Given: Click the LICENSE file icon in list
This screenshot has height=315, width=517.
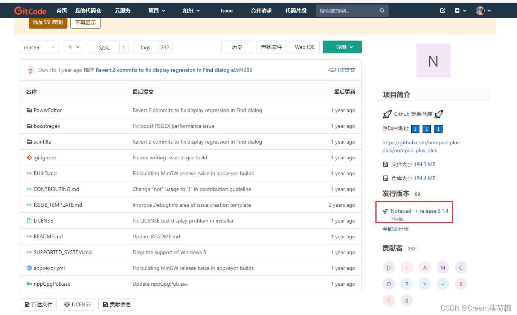Looking at the screenshot, I should point(29,221).
